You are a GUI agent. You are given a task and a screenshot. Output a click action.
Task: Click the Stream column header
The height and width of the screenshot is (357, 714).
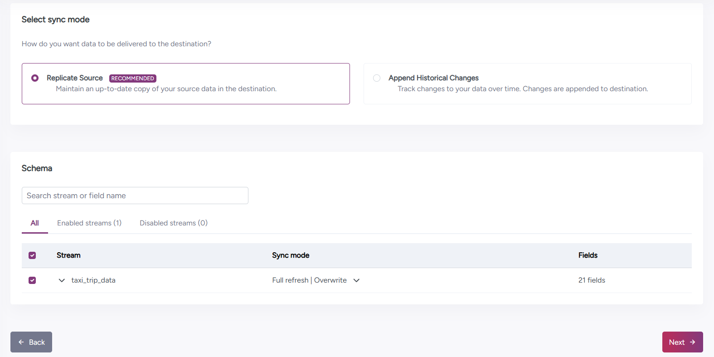68,255
